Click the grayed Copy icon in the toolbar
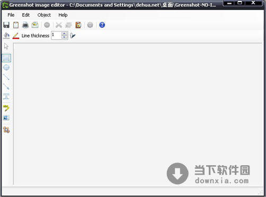 (68, 25)
